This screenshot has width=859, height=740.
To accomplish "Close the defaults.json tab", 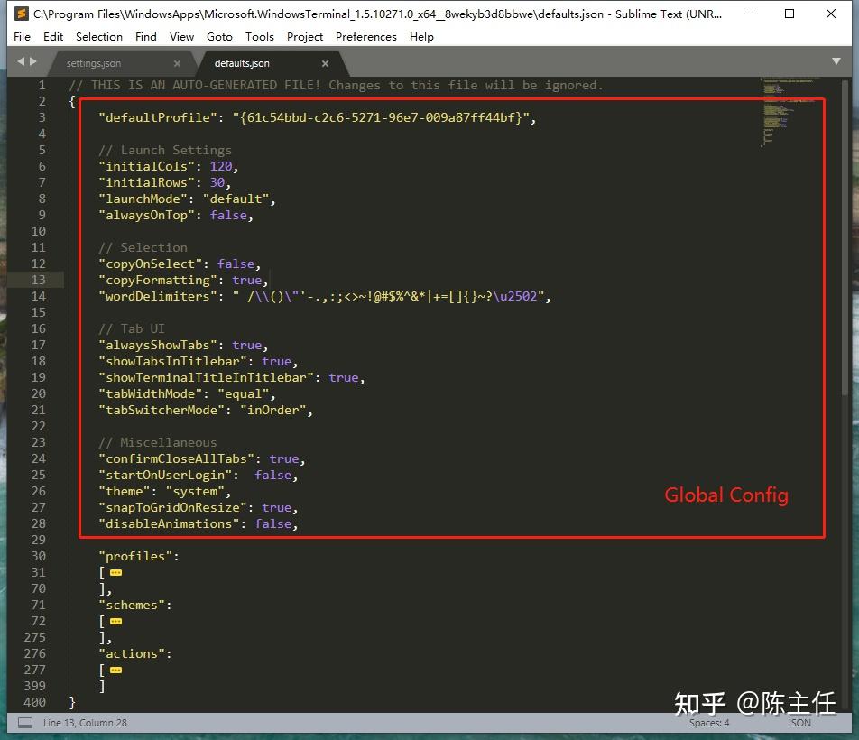I will (326, 63).
